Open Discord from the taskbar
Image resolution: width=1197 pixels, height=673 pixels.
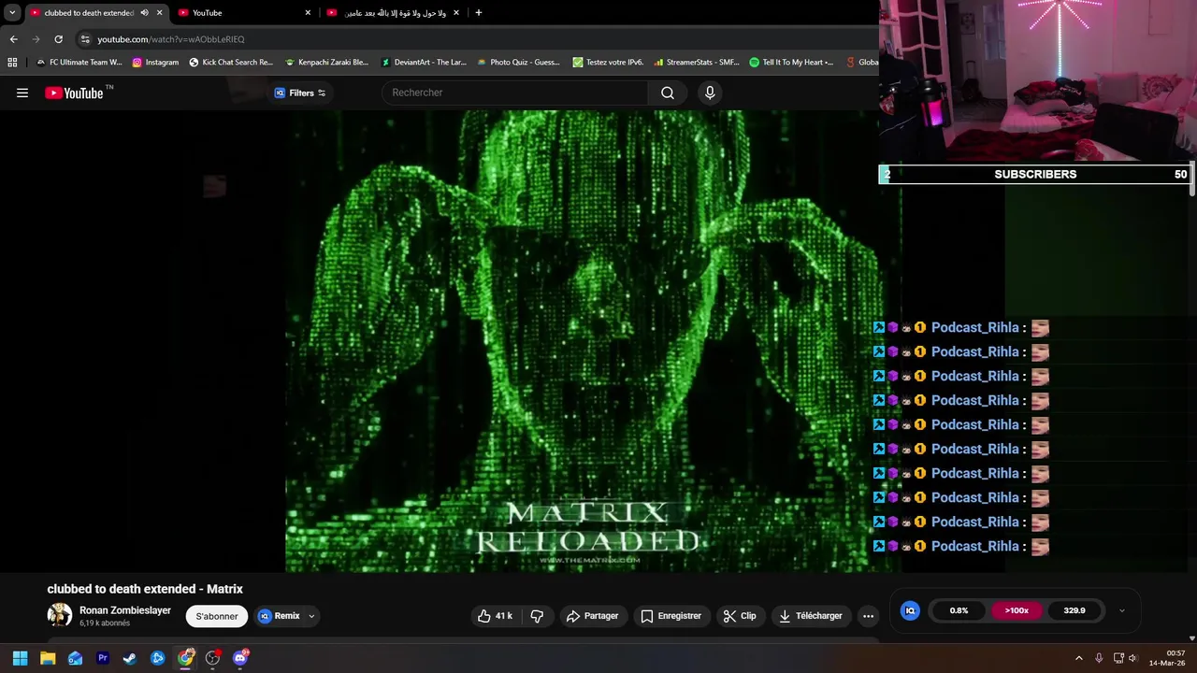240,658
